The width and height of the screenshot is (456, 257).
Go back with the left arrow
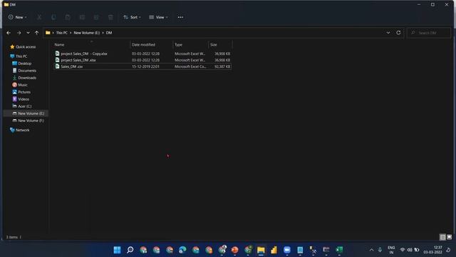coord(9,33)
